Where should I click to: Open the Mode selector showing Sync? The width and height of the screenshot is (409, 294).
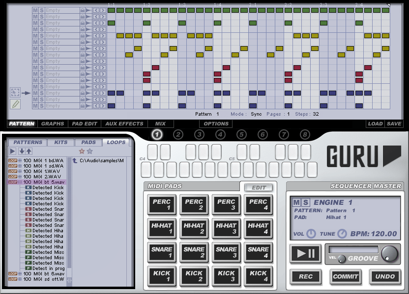pos(256,114)
